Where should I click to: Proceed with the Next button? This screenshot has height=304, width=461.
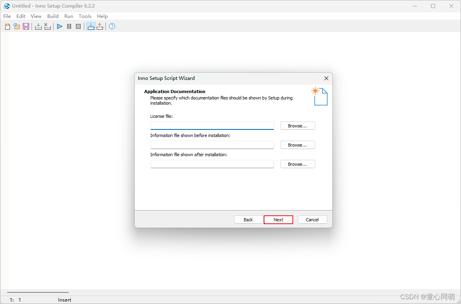[x=278, y=220]
